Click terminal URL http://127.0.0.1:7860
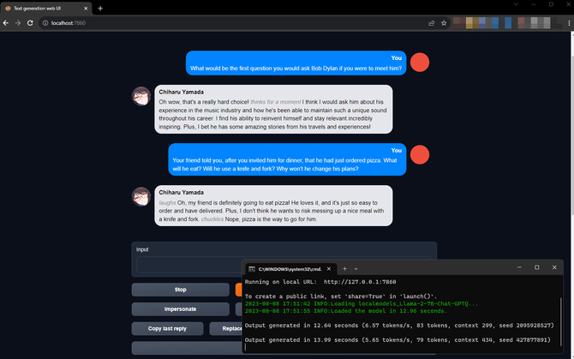The image size is (574, 359). click(360, 282)
